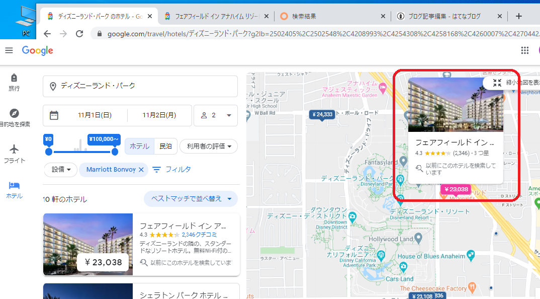Click the Hollywood Land map pin
This screenshot has width=540, height=299.
click(418, 237)
